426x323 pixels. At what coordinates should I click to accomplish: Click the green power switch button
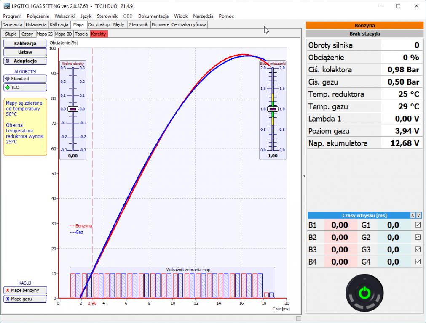pos(364,293)
